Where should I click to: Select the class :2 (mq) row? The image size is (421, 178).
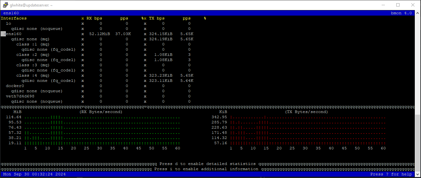coord(97,55)
